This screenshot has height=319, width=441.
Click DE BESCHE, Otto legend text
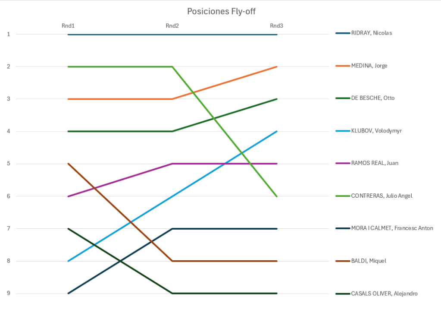(x=372, y=98)
